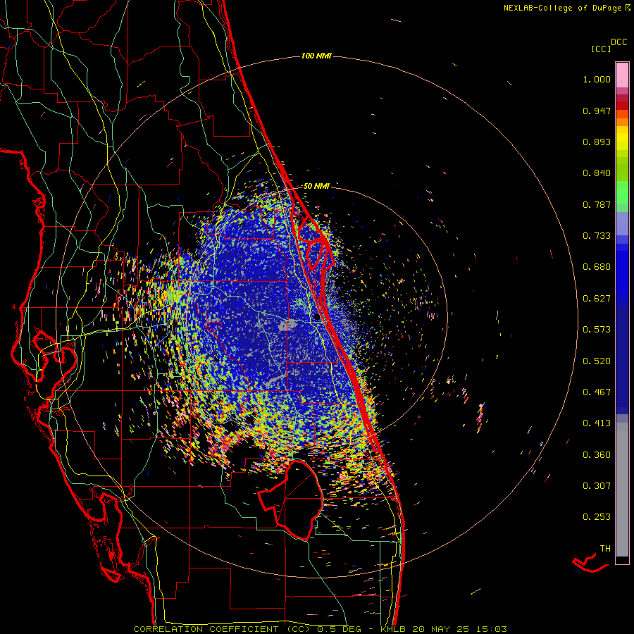The width and height of the screenshot is (634, 634).
Task: Click the pink 1.000 segment of the color bar
Action: [x=622, y=75]
